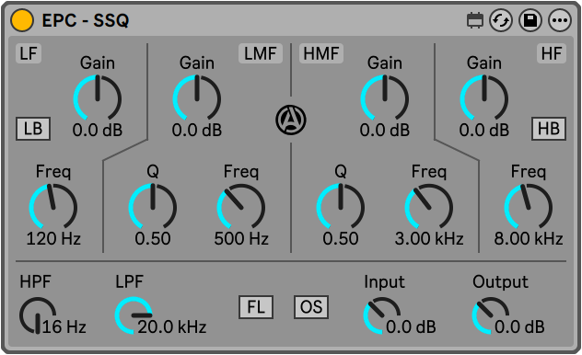Click the LMF Q 0.50 value
The image size is (582, 355).
153,238
